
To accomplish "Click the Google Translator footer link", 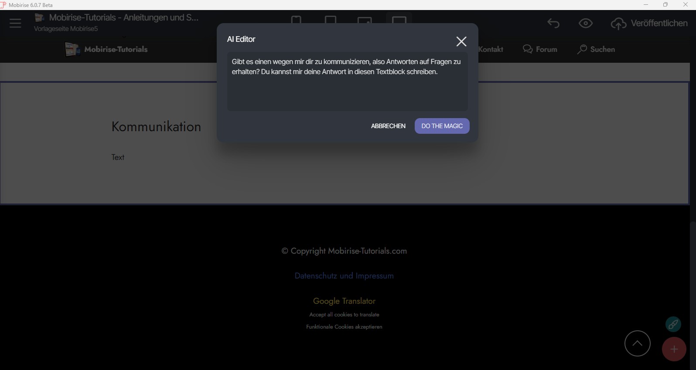I will pyautogui.click(x=344, y=301).
